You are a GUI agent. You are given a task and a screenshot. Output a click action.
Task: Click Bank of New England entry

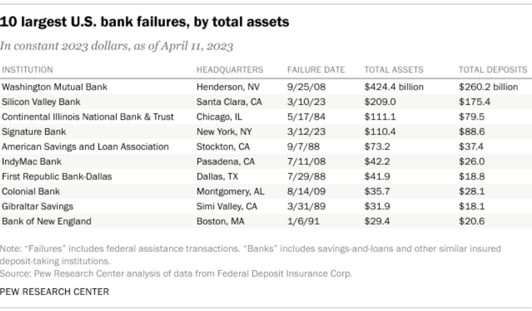tap(47, 221)
